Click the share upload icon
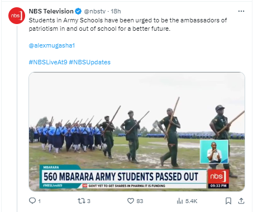253x212 pixels. coord(241,201)
